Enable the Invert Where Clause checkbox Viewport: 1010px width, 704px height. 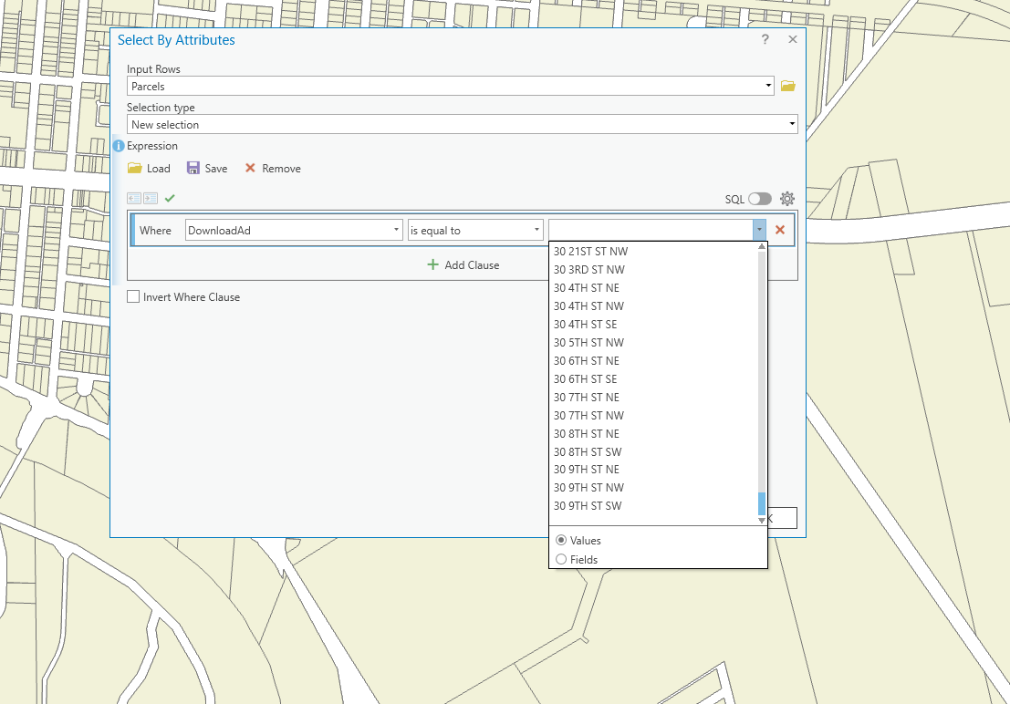tap(132, 296)
